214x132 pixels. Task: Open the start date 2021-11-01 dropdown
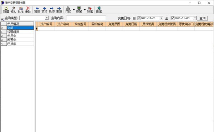161,18
